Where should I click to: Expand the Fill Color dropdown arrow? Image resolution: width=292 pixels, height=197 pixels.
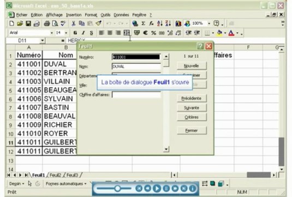tap(225, 33)
